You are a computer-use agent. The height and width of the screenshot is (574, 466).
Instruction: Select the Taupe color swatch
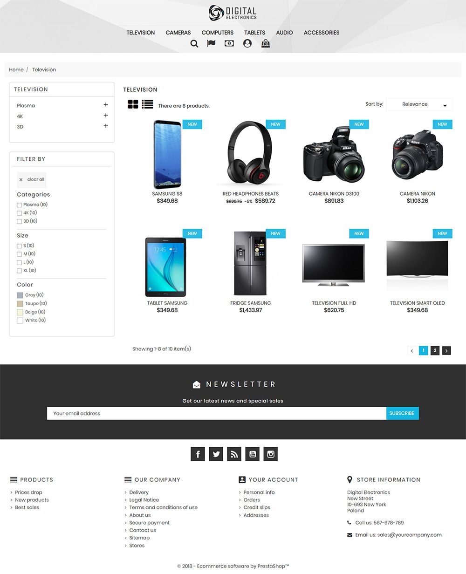(x=20, y=304)
